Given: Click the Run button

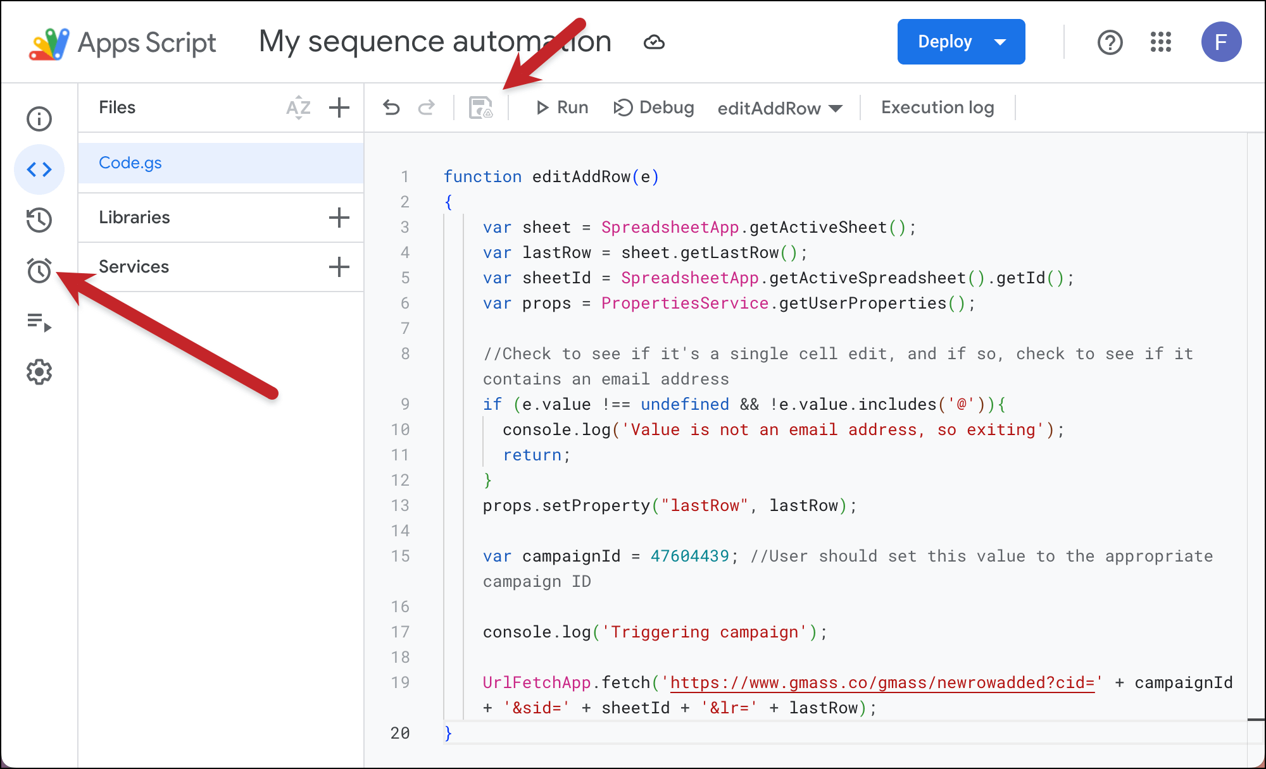Looking at the screenshot, I should coord(562,108).
